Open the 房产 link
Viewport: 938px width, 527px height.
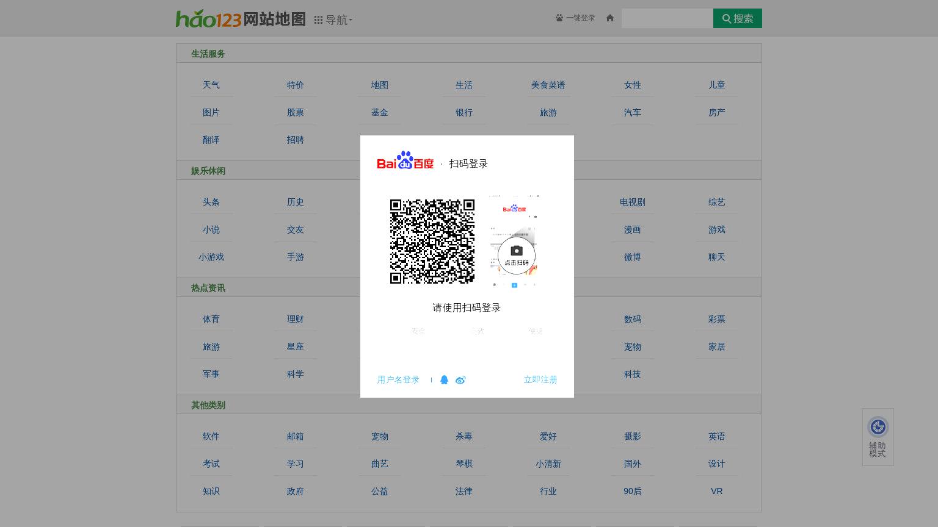click(x=717, y=112)
